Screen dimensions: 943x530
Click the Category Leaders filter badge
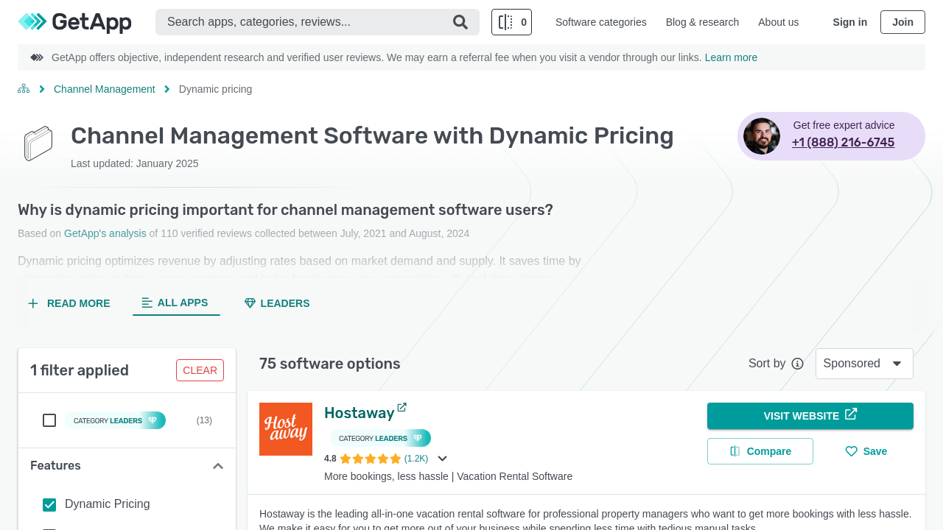pos(115,420)
